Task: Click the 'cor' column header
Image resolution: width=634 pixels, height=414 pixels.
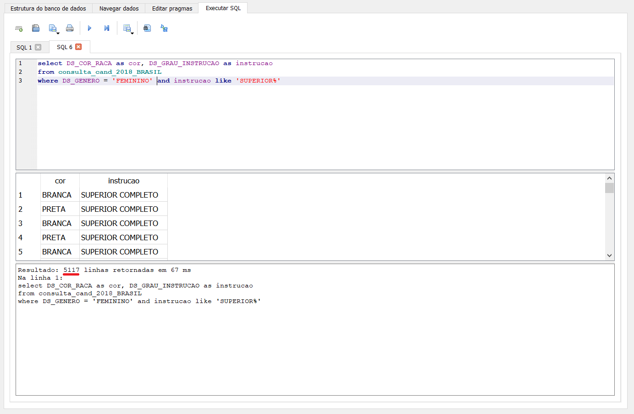Action: click(60, 181)
